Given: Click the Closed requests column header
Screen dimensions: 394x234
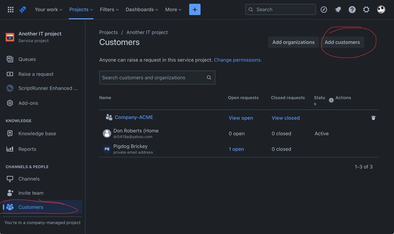Looking at the screenshot, I should (288, 98).
